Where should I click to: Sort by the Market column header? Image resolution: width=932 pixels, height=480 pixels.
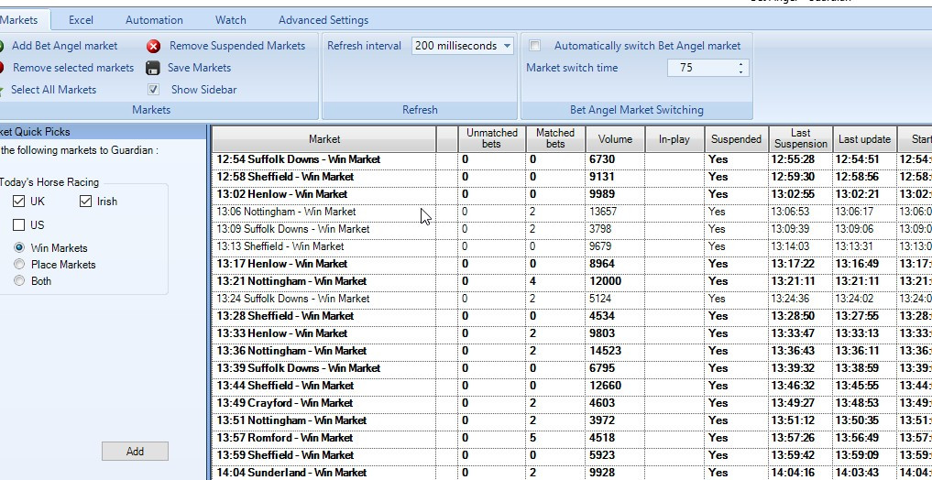(x=323, y=139)
